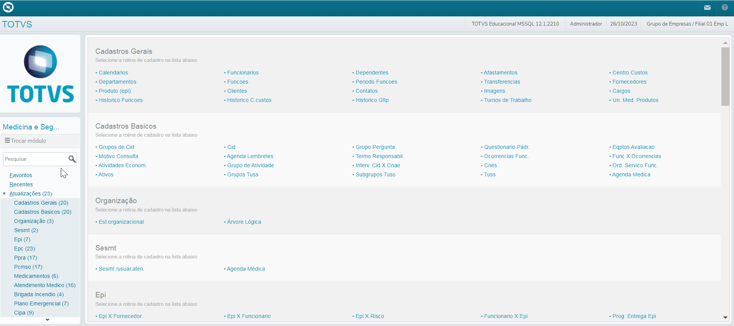
Task: Click the TOTVS title text in header
Action: click(x=17, y=24)
